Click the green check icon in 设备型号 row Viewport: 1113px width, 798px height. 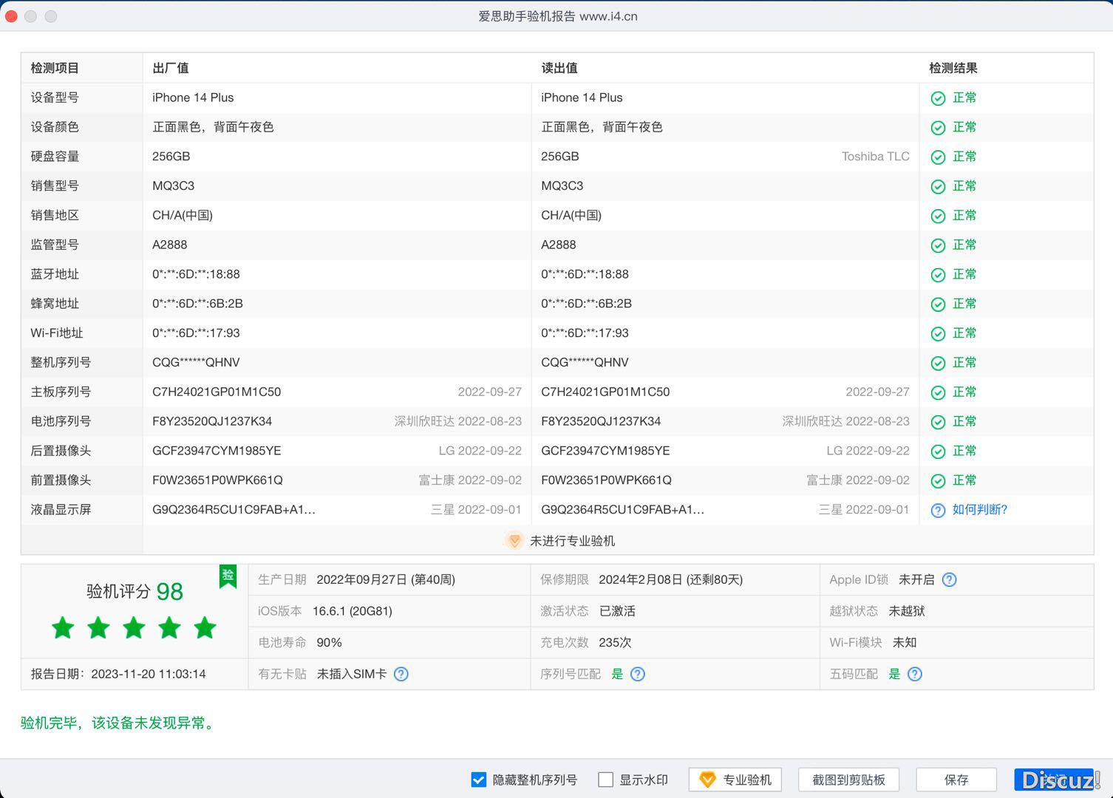[938, 98]
